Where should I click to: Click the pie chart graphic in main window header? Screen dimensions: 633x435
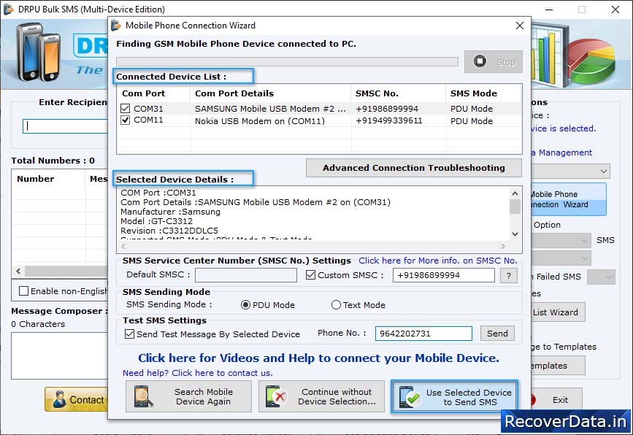click(x=592, y=61)
